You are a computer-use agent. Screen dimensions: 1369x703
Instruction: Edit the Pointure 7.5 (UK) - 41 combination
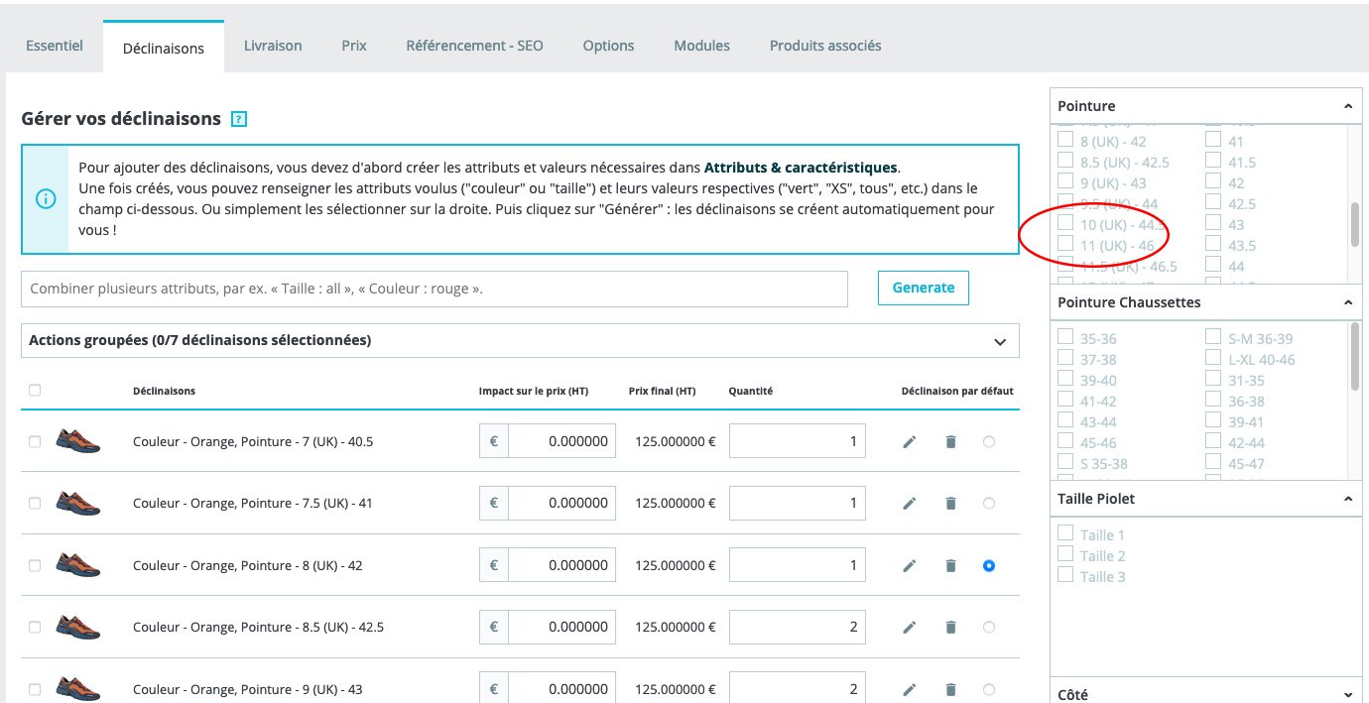(x=910, y=504)
